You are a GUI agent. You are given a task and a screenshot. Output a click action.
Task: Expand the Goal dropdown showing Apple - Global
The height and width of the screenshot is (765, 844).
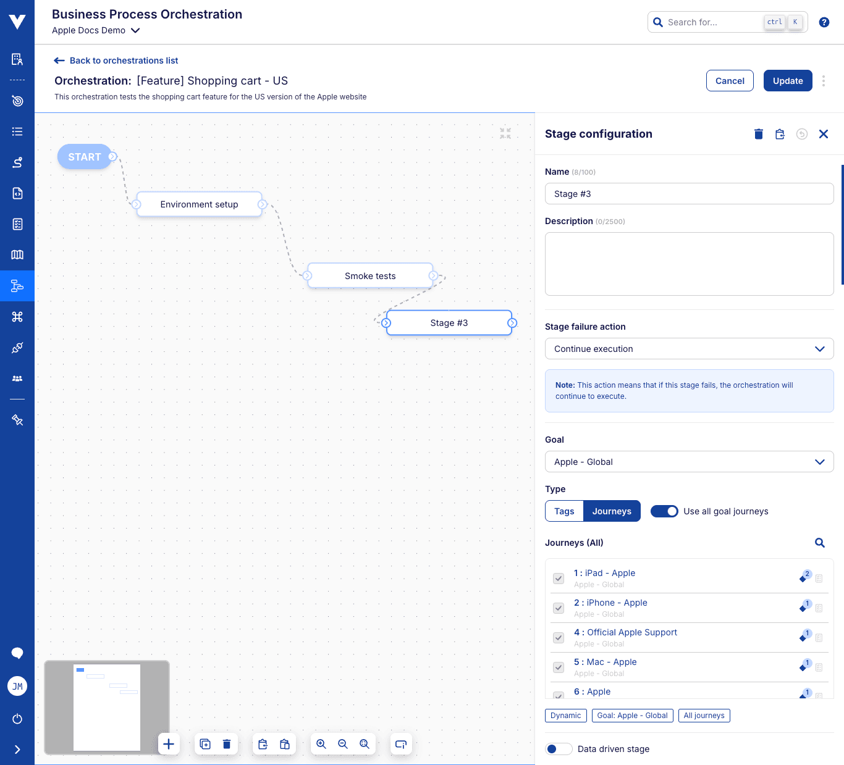tap(689, 462)
